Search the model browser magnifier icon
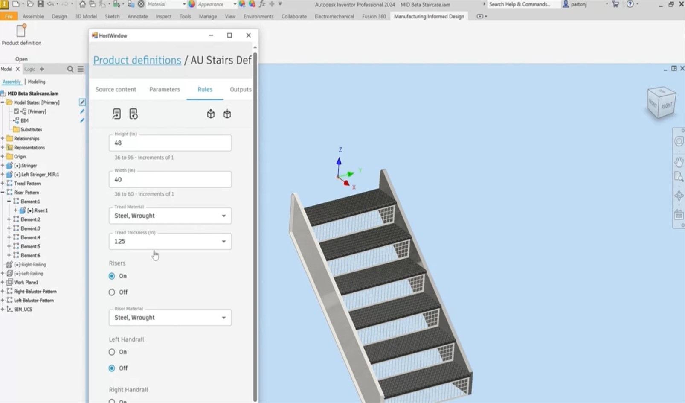 (70, 69)
